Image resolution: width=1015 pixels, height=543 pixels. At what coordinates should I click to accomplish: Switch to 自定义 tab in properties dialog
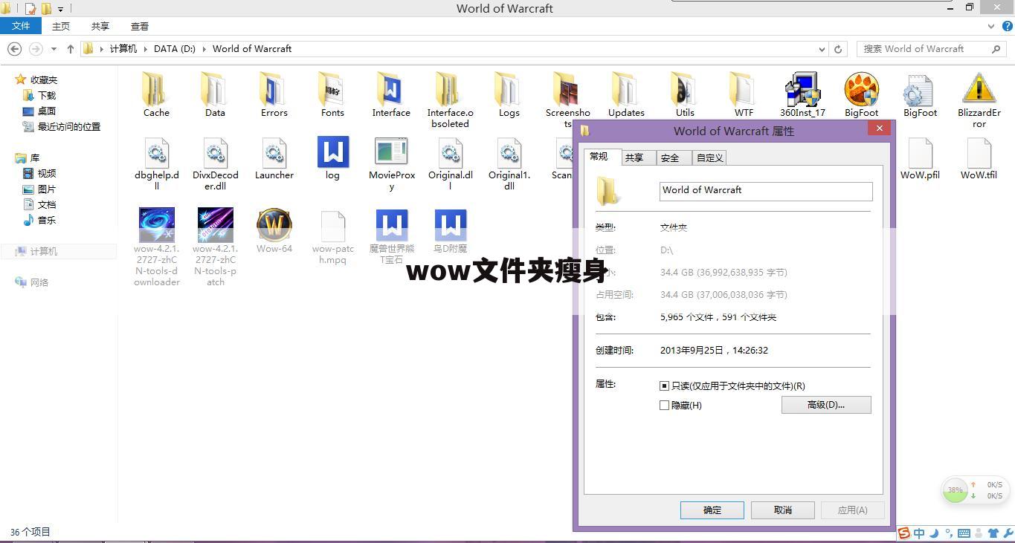(710, 157)
